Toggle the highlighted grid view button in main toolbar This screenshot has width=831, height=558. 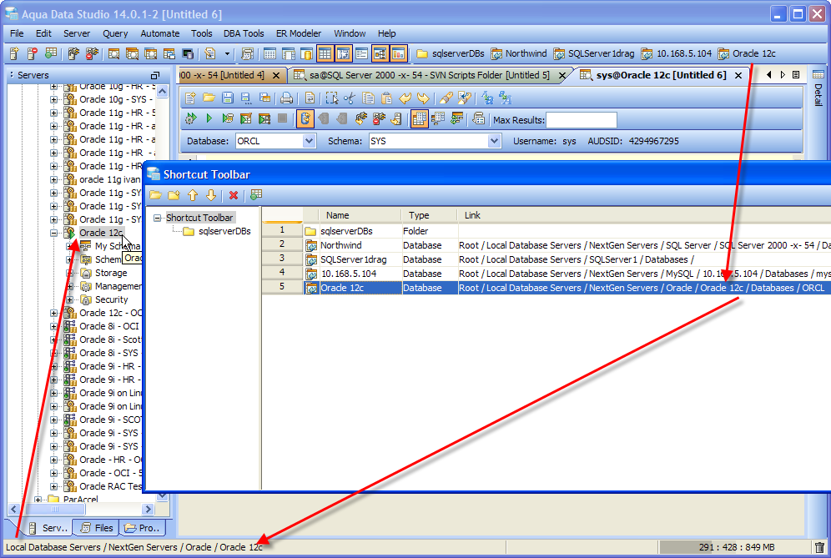click(x=325, y=53)
